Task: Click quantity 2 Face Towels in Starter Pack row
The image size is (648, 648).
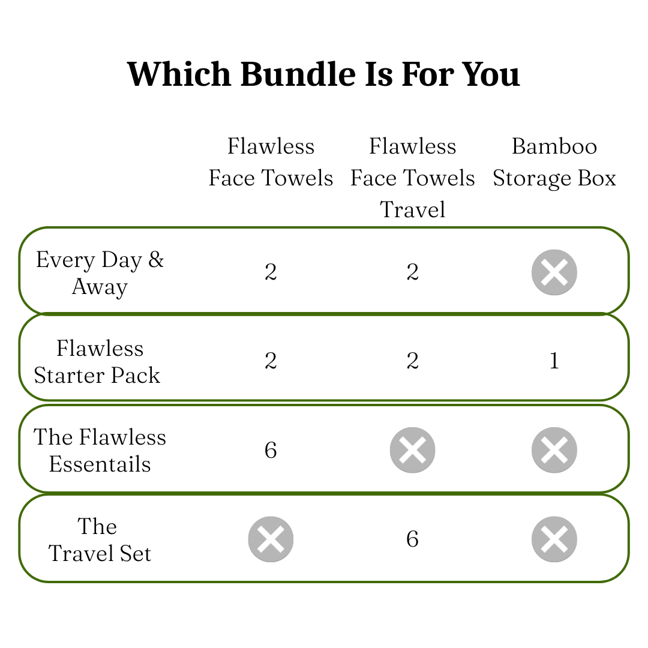Action: (271, 361)
